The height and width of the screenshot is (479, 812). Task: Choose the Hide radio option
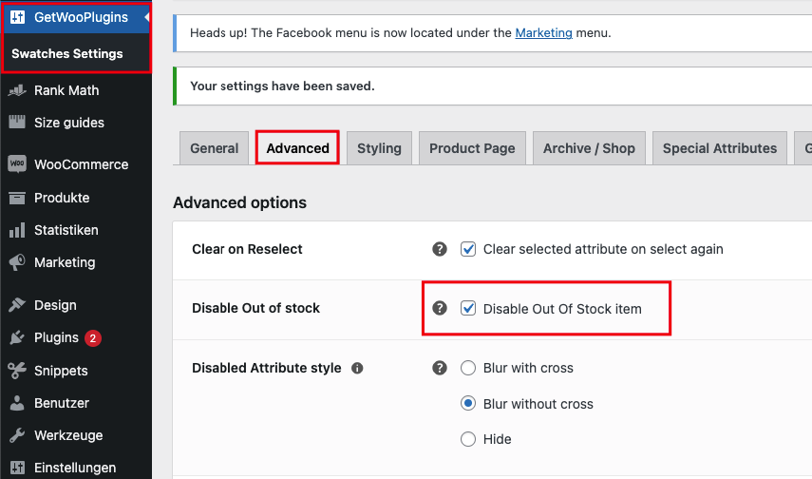click(x=468, y=439)
